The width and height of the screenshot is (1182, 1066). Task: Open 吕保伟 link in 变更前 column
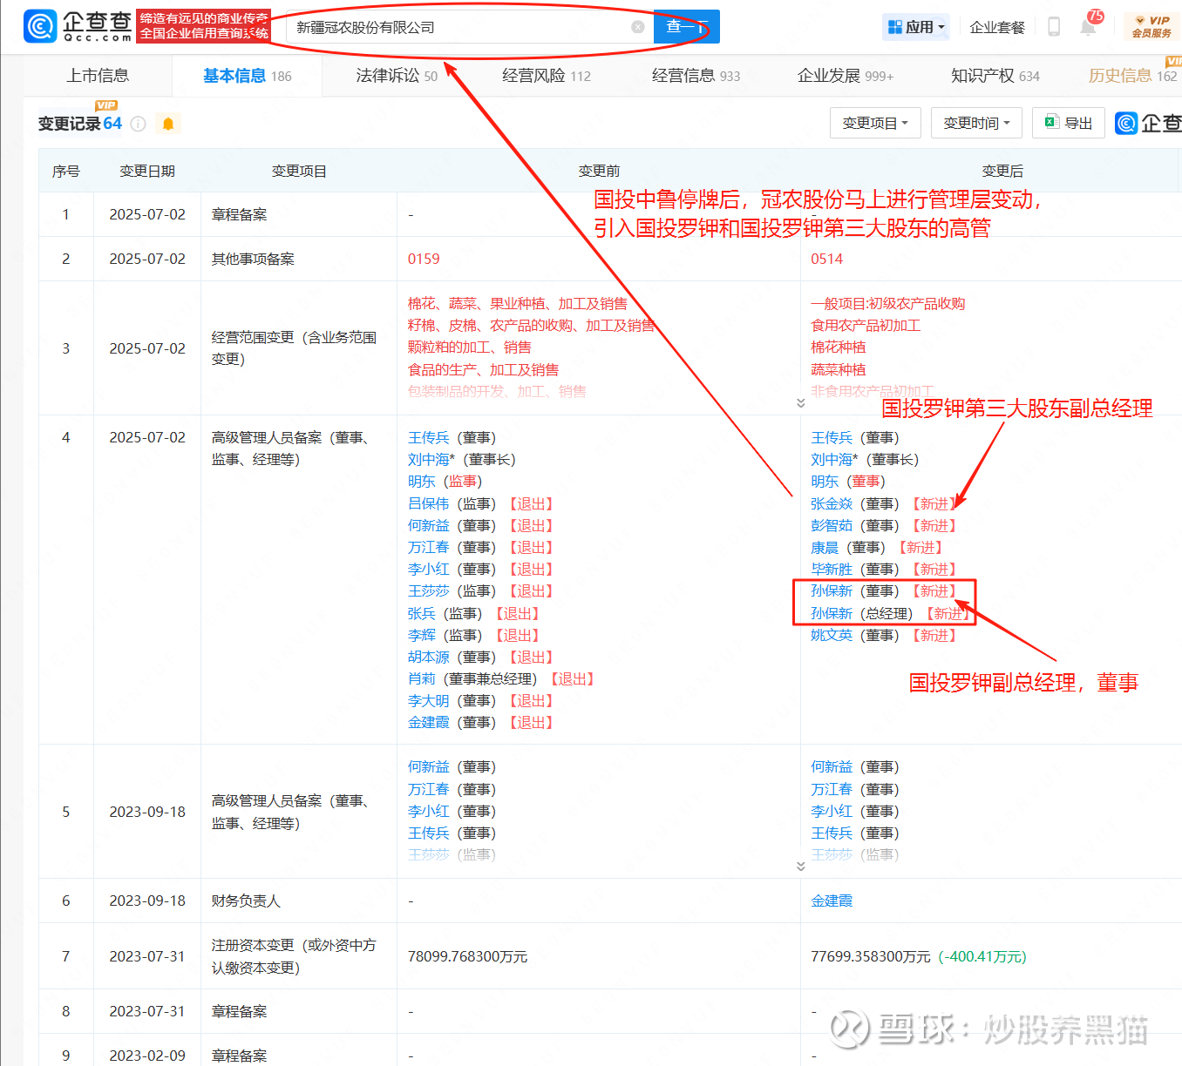[x=429, y=503]
